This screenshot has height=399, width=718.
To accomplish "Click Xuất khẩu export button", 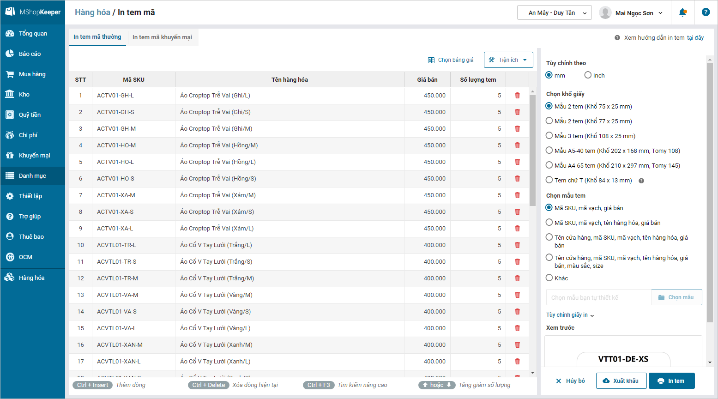I will pyautogui.click(x=621, y=381).
